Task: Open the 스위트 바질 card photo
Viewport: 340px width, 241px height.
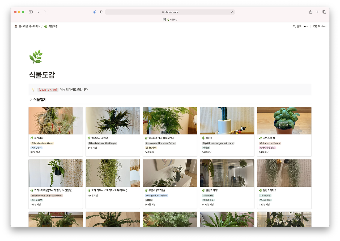Action: [x=284, y=121]
